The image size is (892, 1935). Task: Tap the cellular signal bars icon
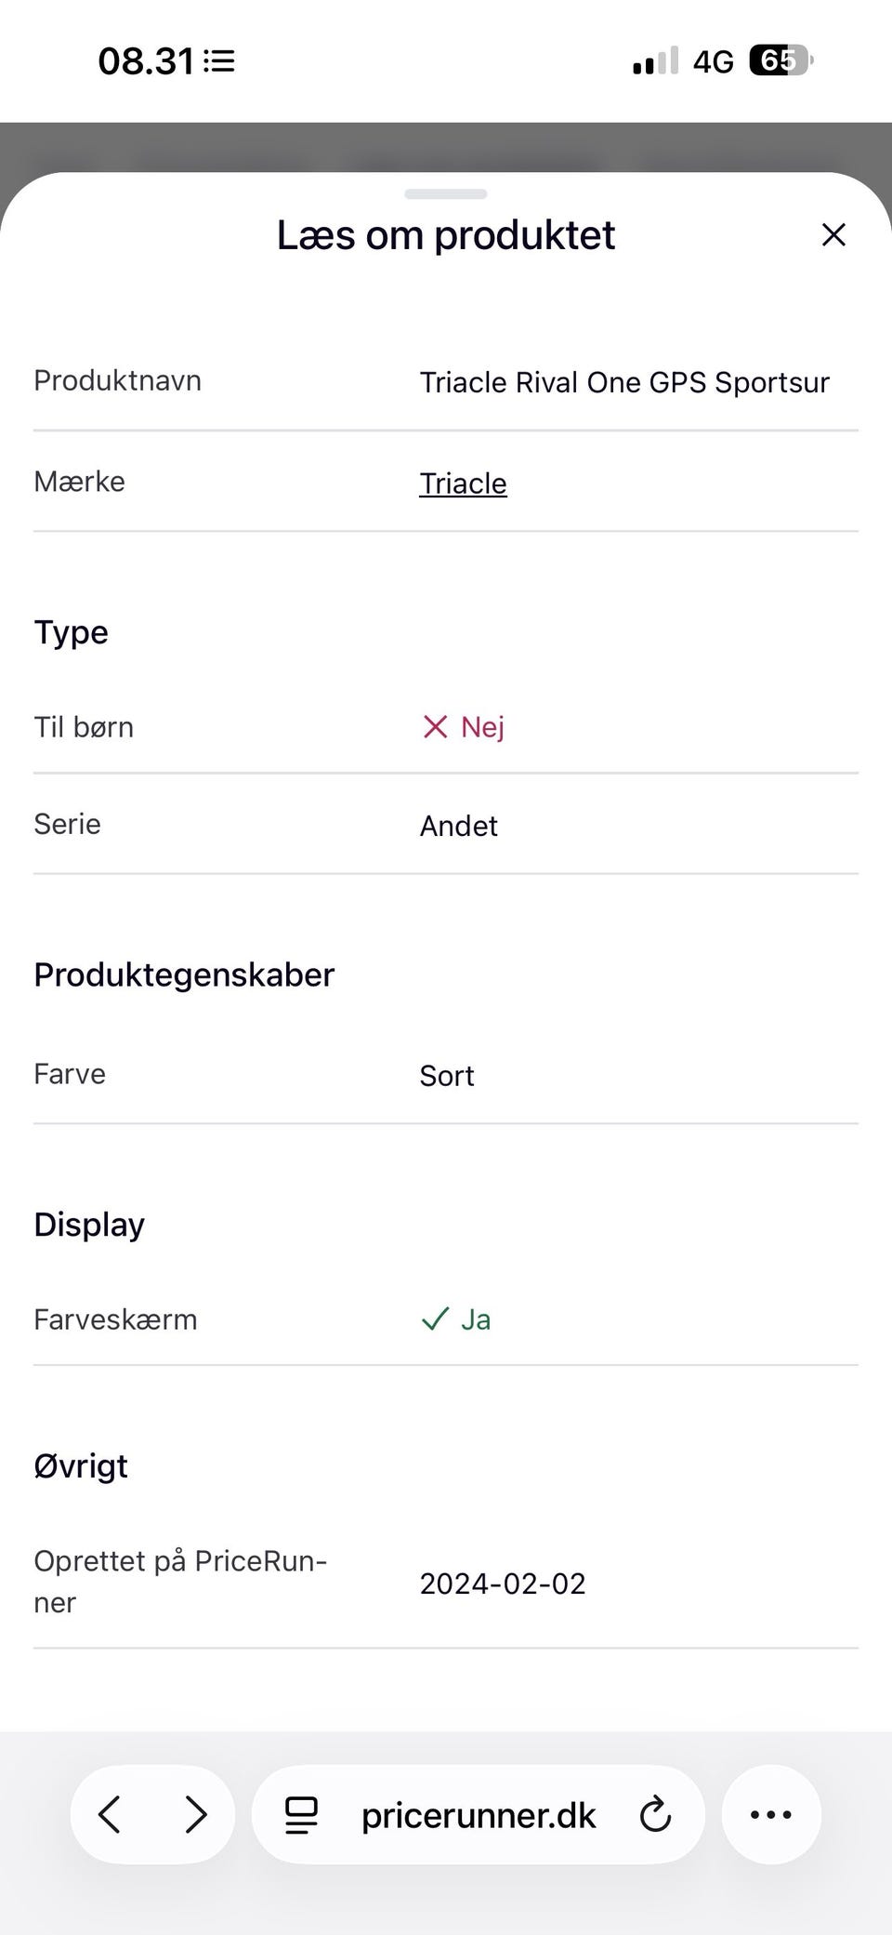click(655, 61)
